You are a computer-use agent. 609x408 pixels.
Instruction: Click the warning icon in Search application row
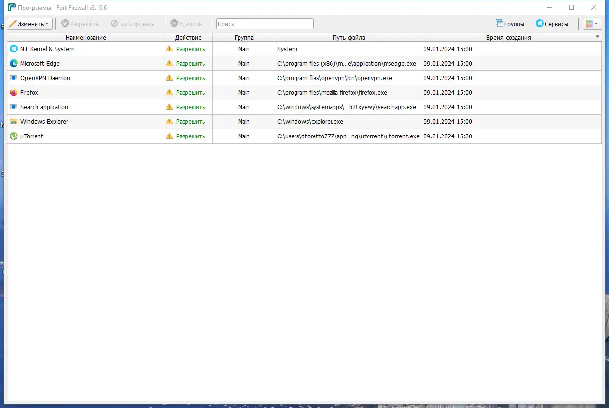[169, 107]
